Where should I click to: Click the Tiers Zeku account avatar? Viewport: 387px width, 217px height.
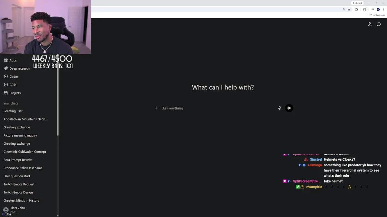click(x=6, y=210)
